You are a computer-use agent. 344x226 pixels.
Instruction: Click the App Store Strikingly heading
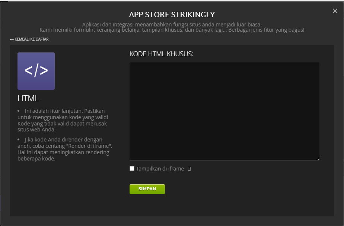(x=172, y=15)
